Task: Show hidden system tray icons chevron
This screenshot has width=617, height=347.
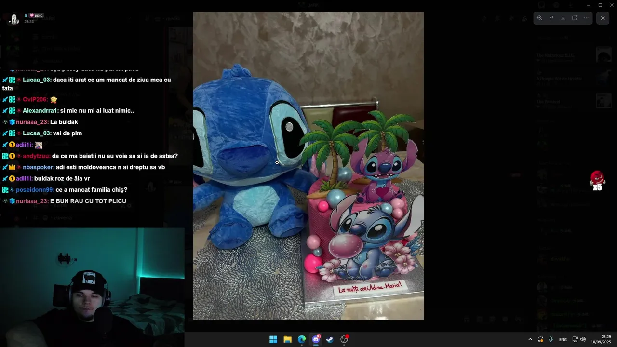Action: point(530,340)
